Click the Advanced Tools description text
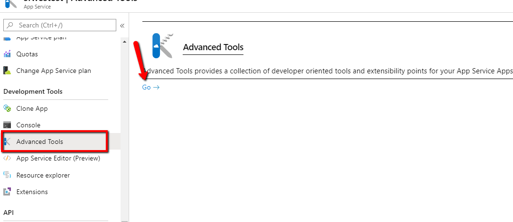The width and height of the screenshot is (513, 222). coord(327,71)
